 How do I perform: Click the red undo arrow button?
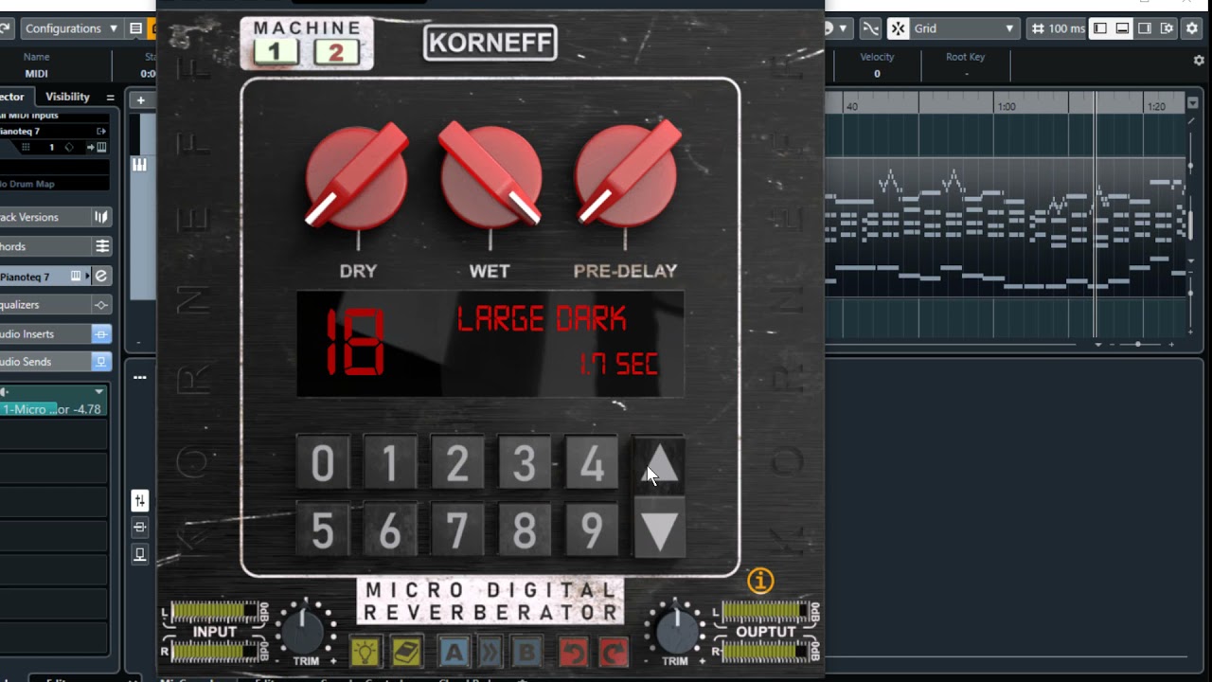click(x=573, y=652)
